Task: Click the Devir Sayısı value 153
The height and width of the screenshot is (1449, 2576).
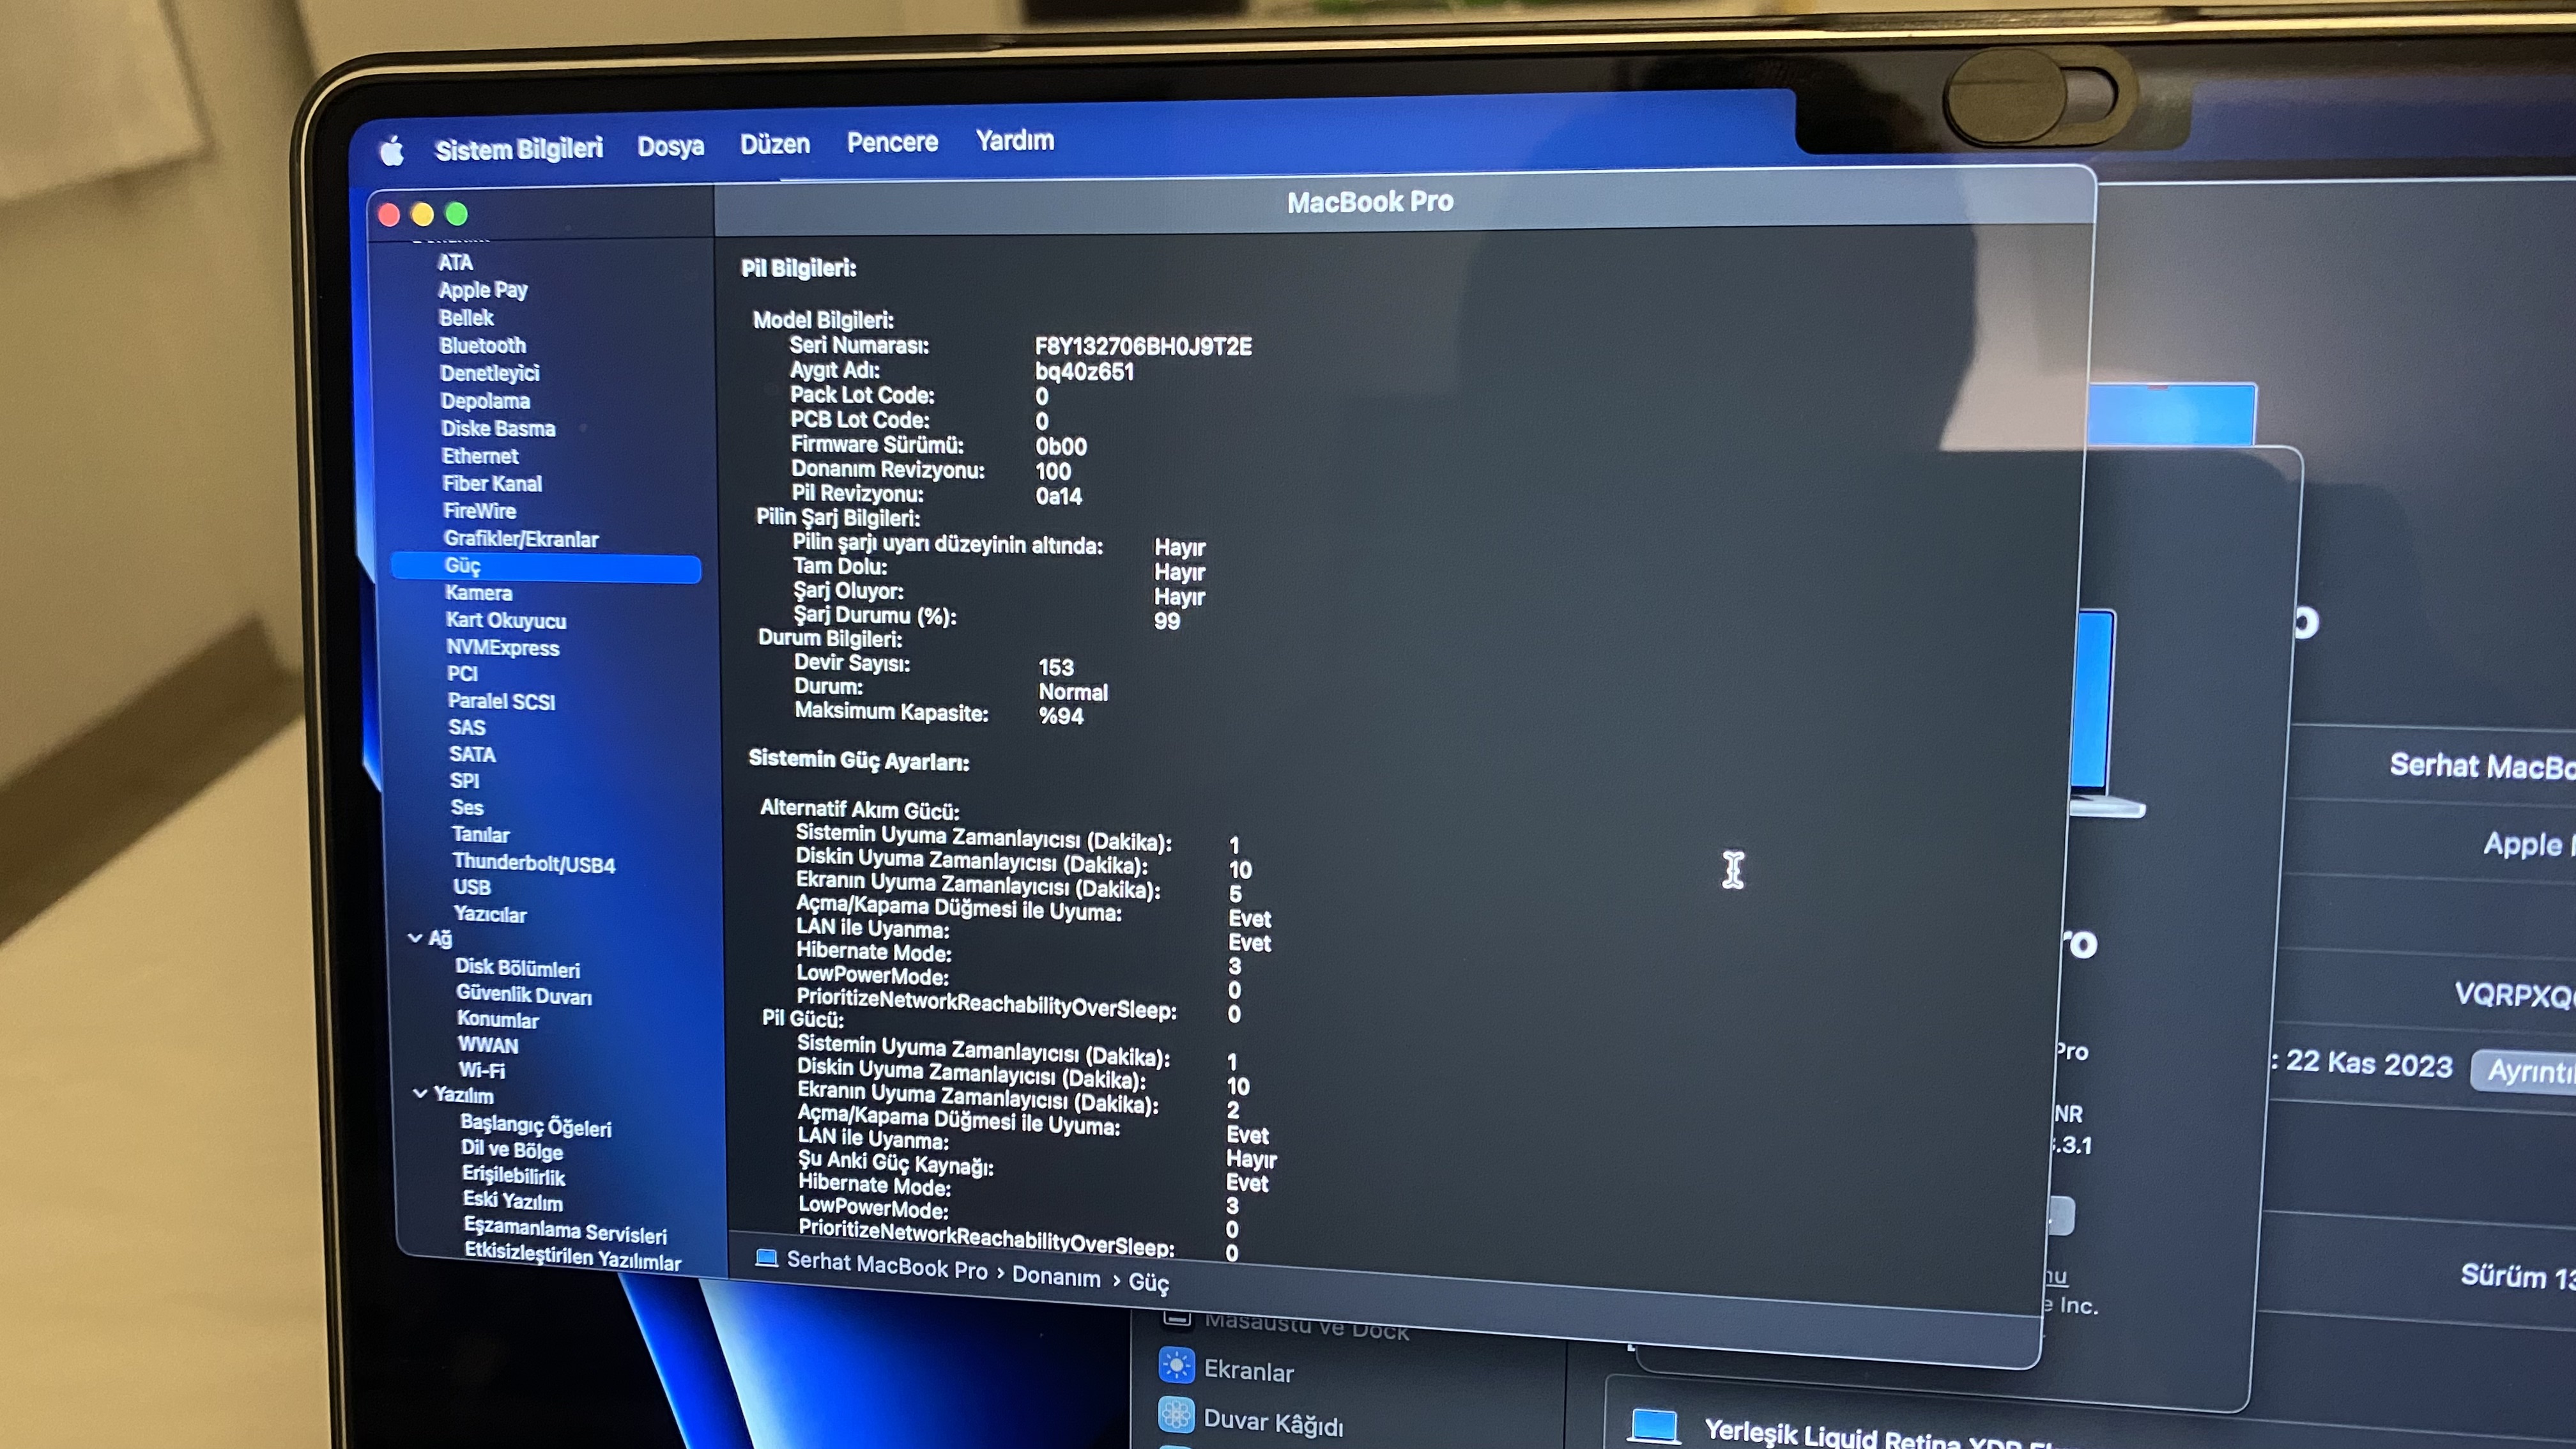Action: click(x=1056, y=668)
